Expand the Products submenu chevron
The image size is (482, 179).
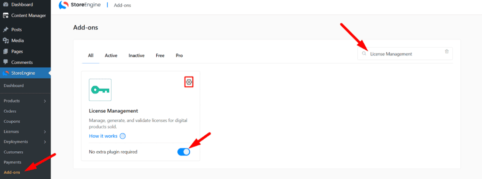(45, 101)
